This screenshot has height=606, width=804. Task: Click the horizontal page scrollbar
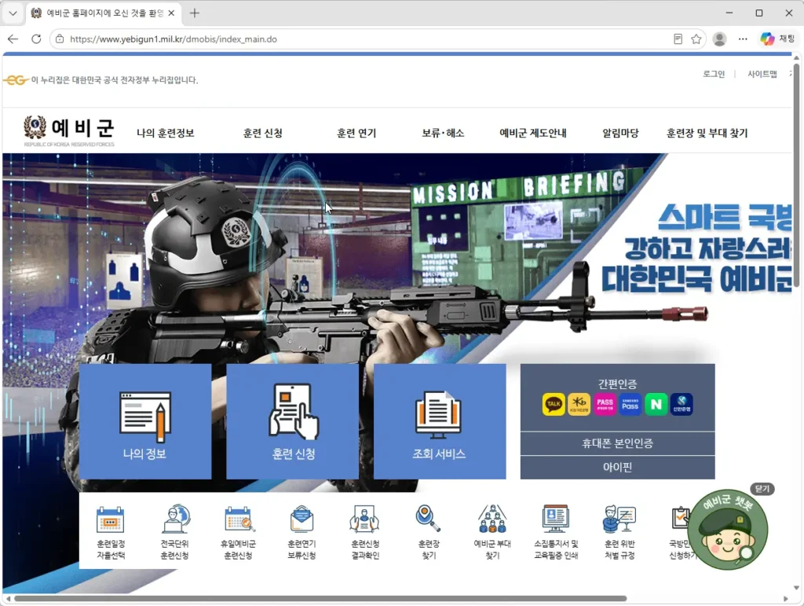pos(320,599)
